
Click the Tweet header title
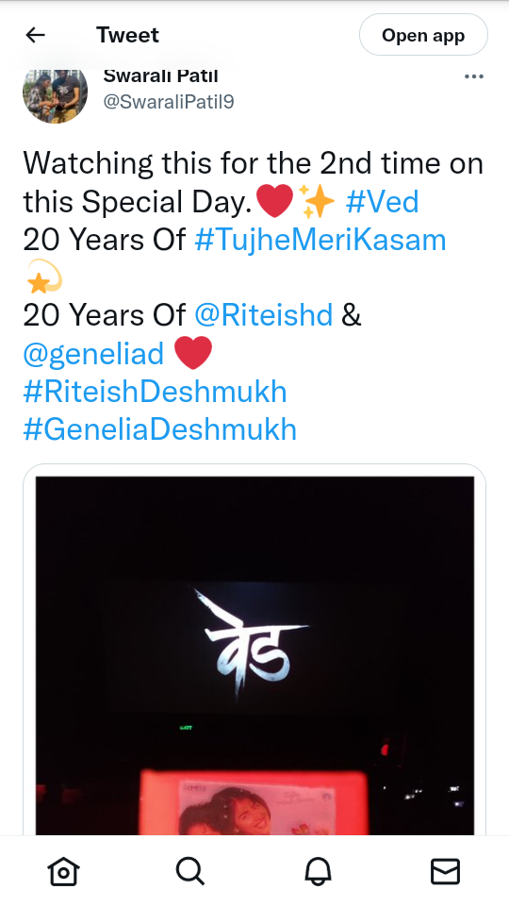127,35
